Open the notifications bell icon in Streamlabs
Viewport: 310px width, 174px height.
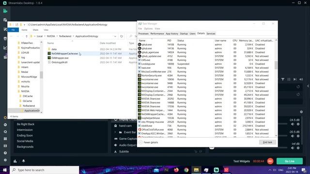24,161
